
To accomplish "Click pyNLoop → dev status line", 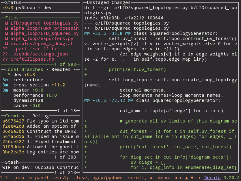I will (x=27, y=8).
